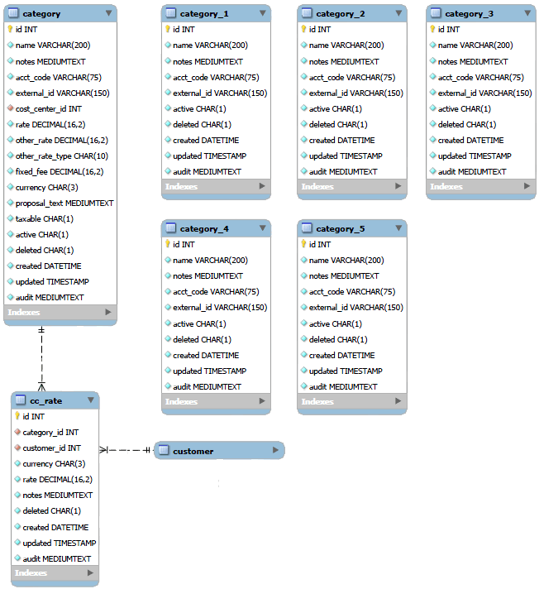The height and width of the screenshot is (589, 539).
Task: Select the category_3 table title
Action: tap(469, 14)
